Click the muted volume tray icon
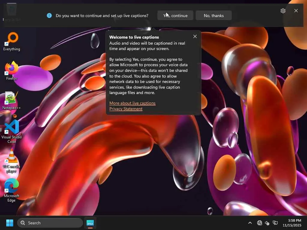Viewport: 307px width, 230px height. pos(267,223)
